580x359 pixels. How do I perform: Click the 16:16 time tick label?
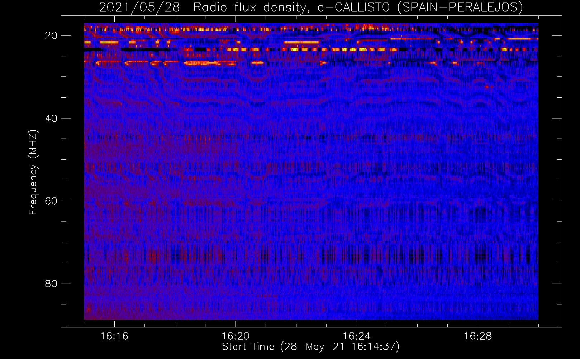[114, 336]
